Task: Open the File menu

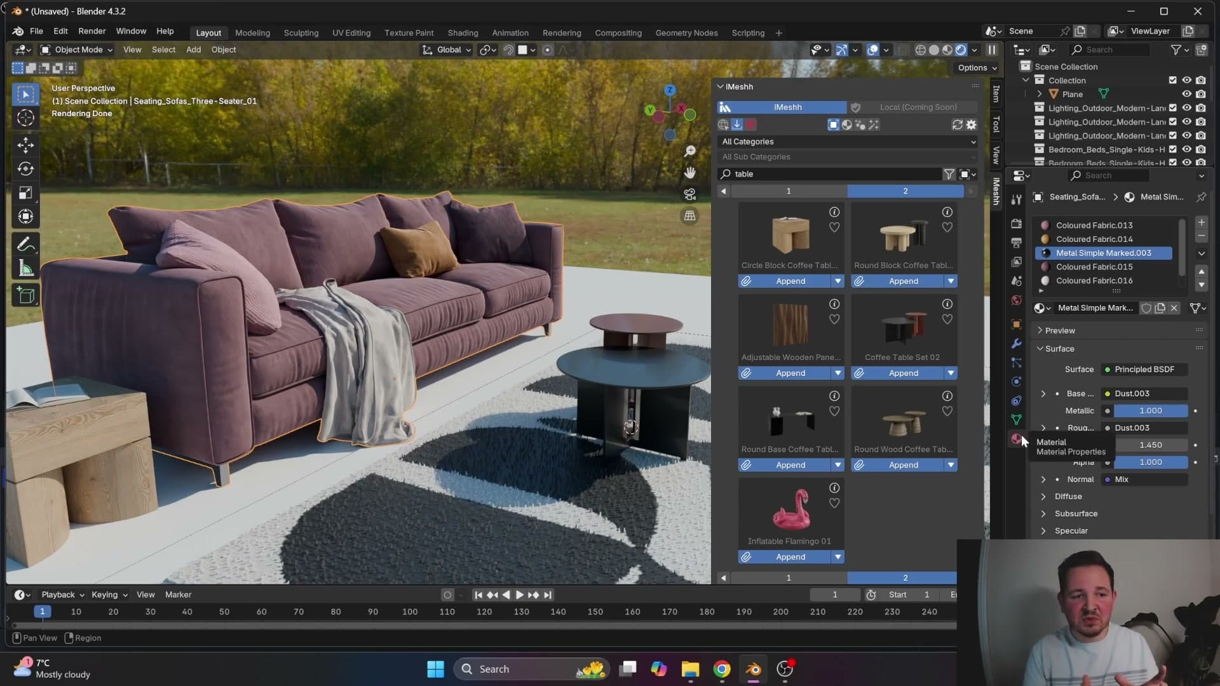Action: tap(36, 31)
